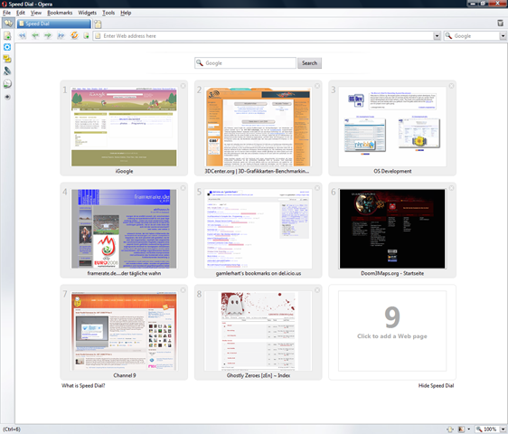The width and height of the screenshot is (508, 434).
Task: Toggle the show images button in status bar
Action: (x=461, y=429)
